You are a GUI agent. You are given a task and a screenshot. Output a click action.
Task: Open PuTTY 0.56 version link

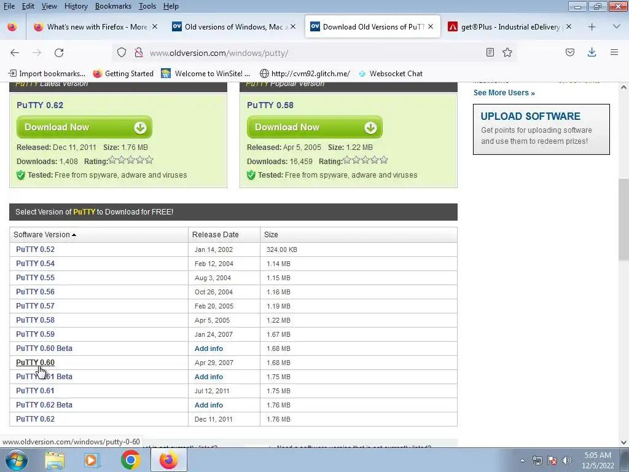(35, 292)
